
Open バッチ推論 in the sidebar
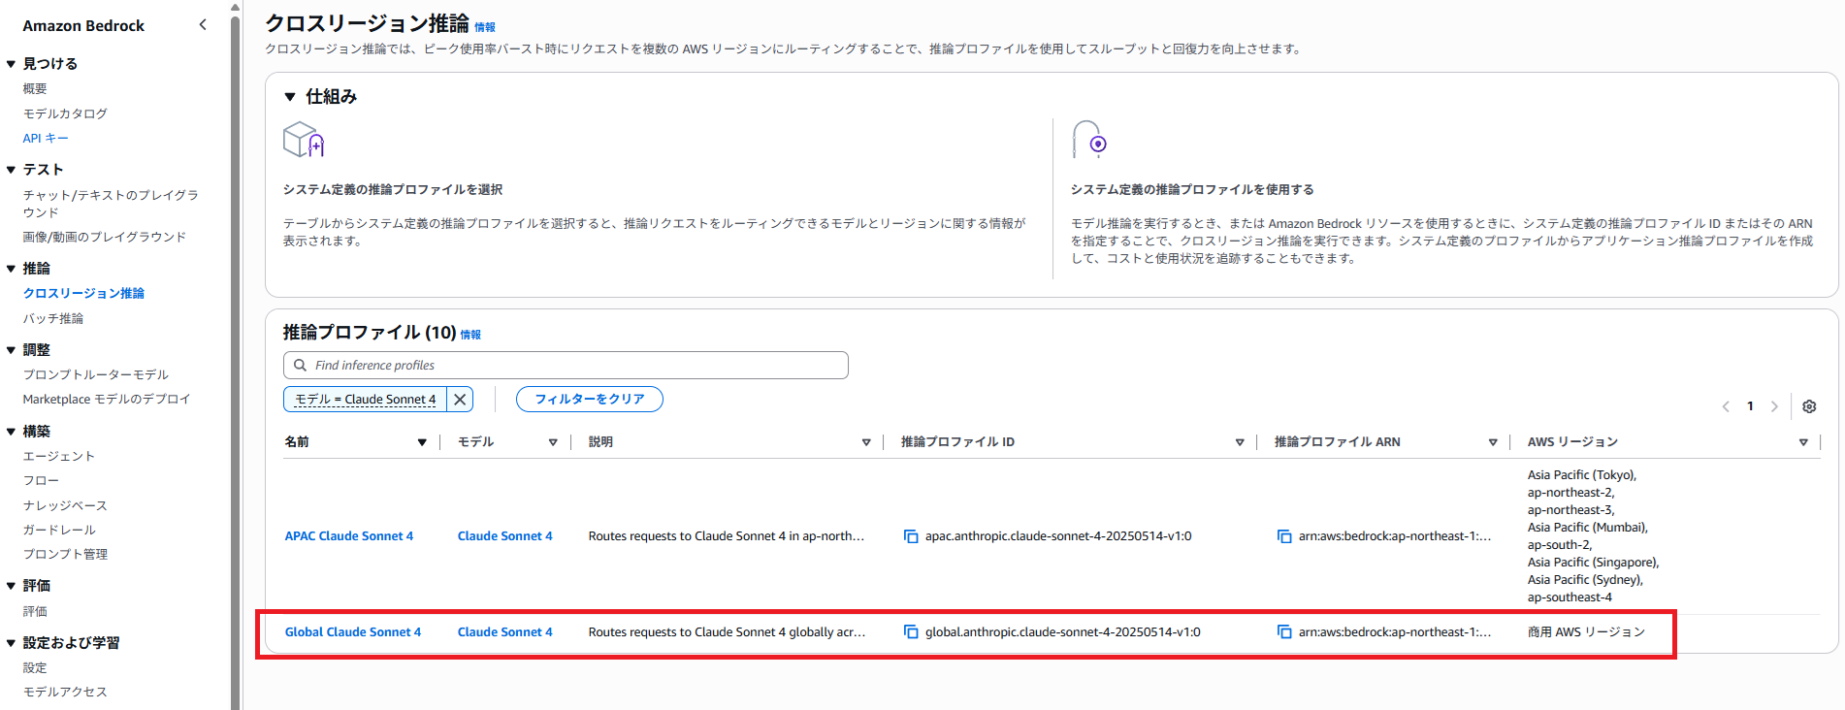(53, 318)
